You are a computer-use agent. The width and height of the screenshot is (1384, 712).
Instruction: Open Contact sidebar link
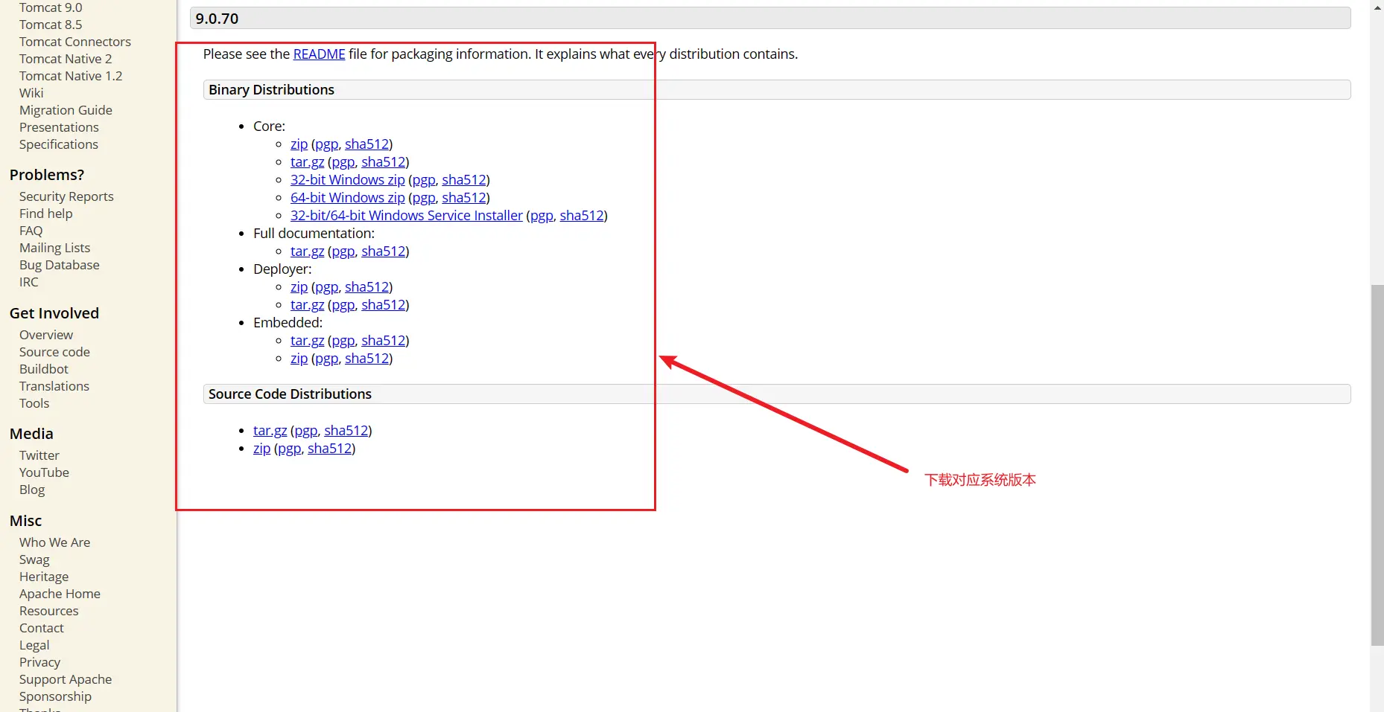coord(42,628)
